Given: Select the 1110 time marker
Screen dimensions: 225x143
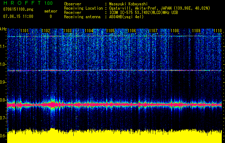Looking at the screenshot, I should click(x=217, y=31).
